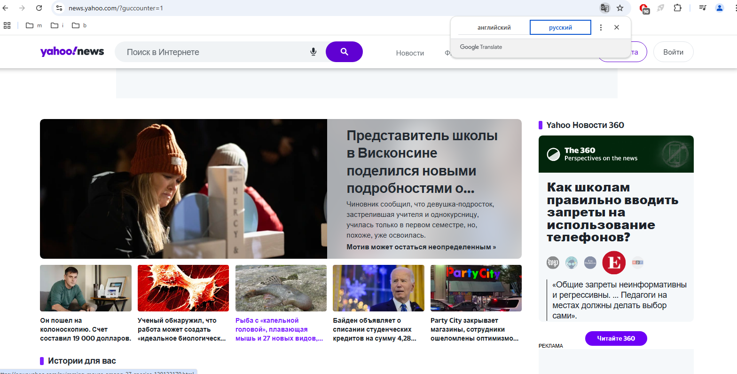Open the Google Translate icon in the address bar

tap(604, 8)
